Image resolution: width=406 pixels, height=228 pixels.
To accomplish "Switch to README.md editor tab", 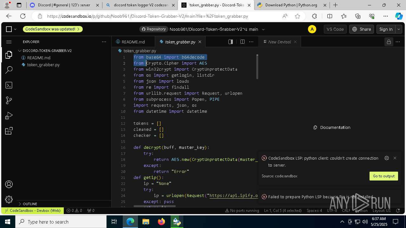I will click(x=133, y=42).
